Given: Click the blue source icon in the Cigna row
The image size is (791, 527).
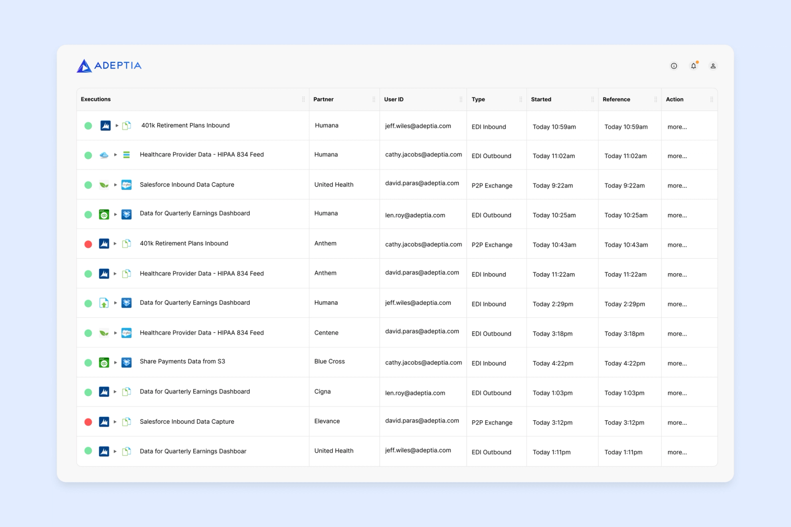Looking at the screenshot, I should pos(104,392).
